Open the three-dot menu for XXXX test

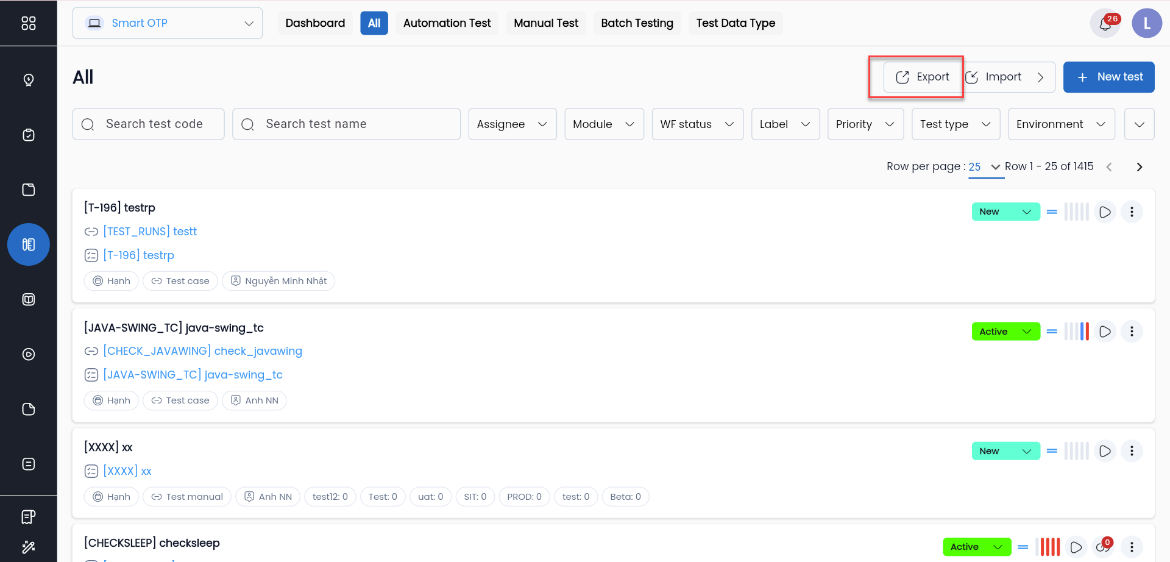tap(1132, 451)
